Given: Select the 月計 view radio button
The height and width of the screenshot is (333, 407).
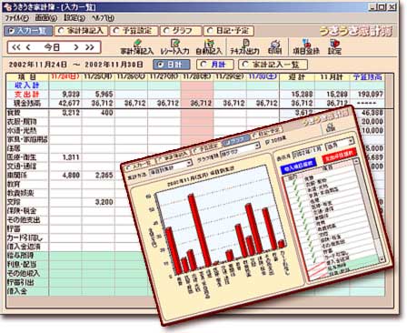Looking at the screenshot, I should click(x=215, y=65).
